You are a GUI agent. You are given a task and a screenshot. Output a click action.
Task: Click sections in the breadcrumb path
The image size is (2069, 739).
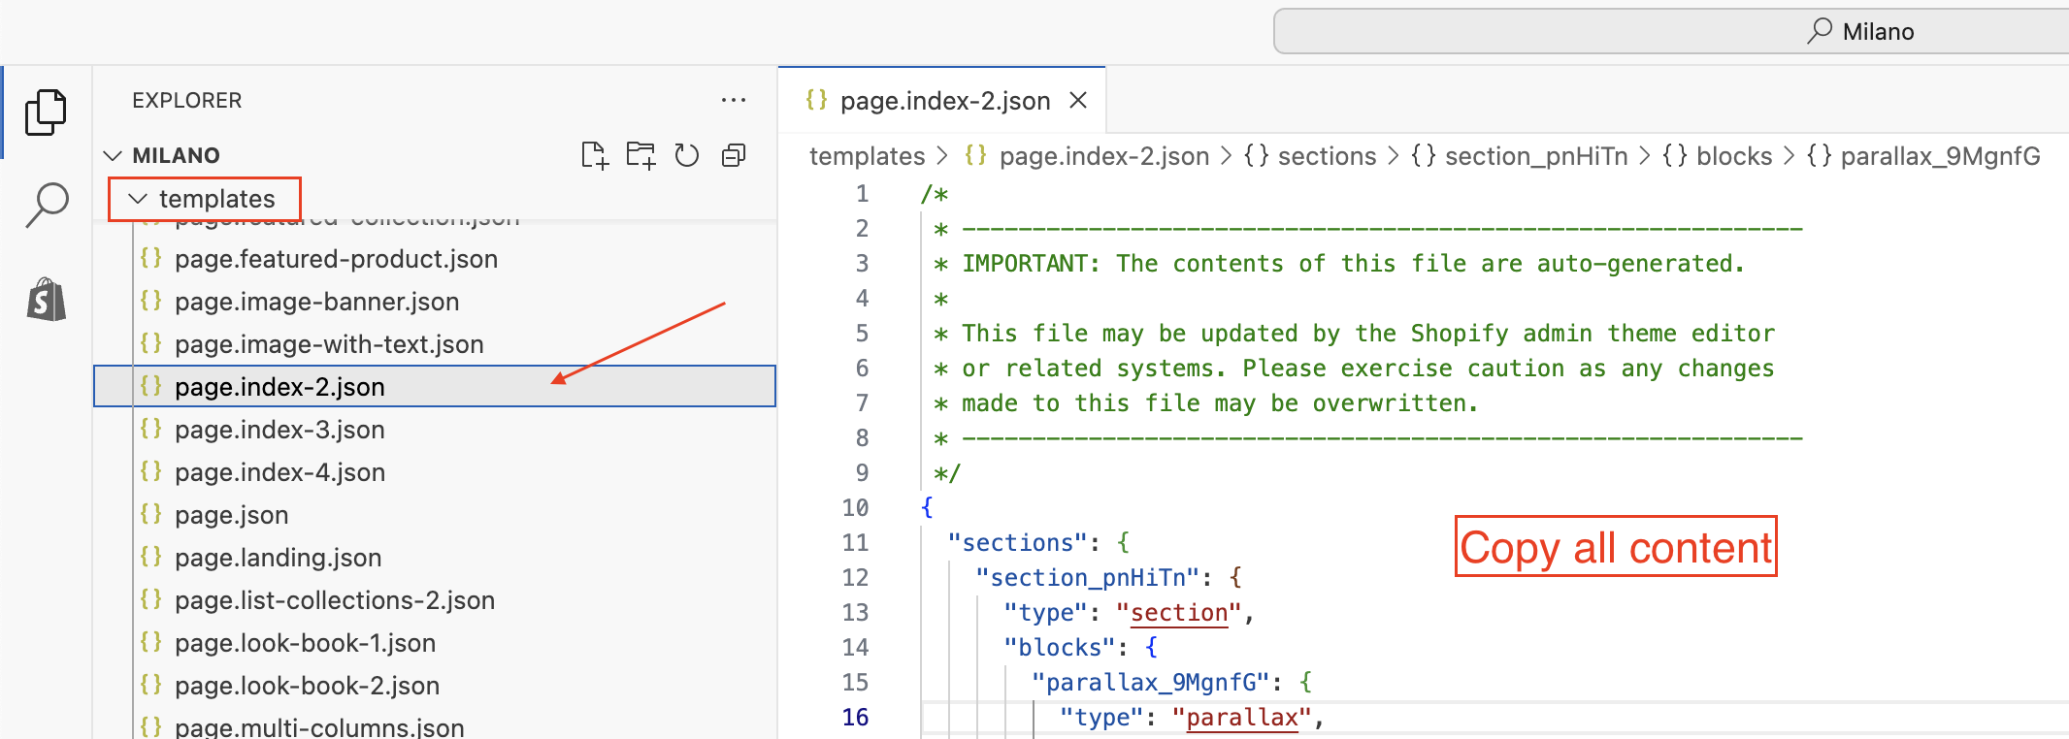[x=1326, y=156]
